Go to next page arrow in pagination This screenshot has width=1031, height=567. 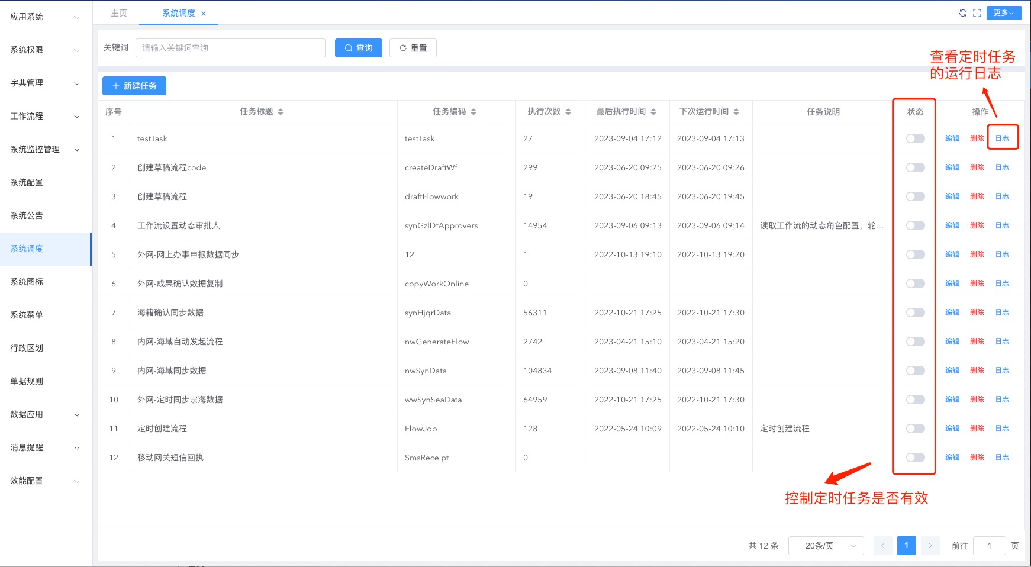click(x=930, y=546)
